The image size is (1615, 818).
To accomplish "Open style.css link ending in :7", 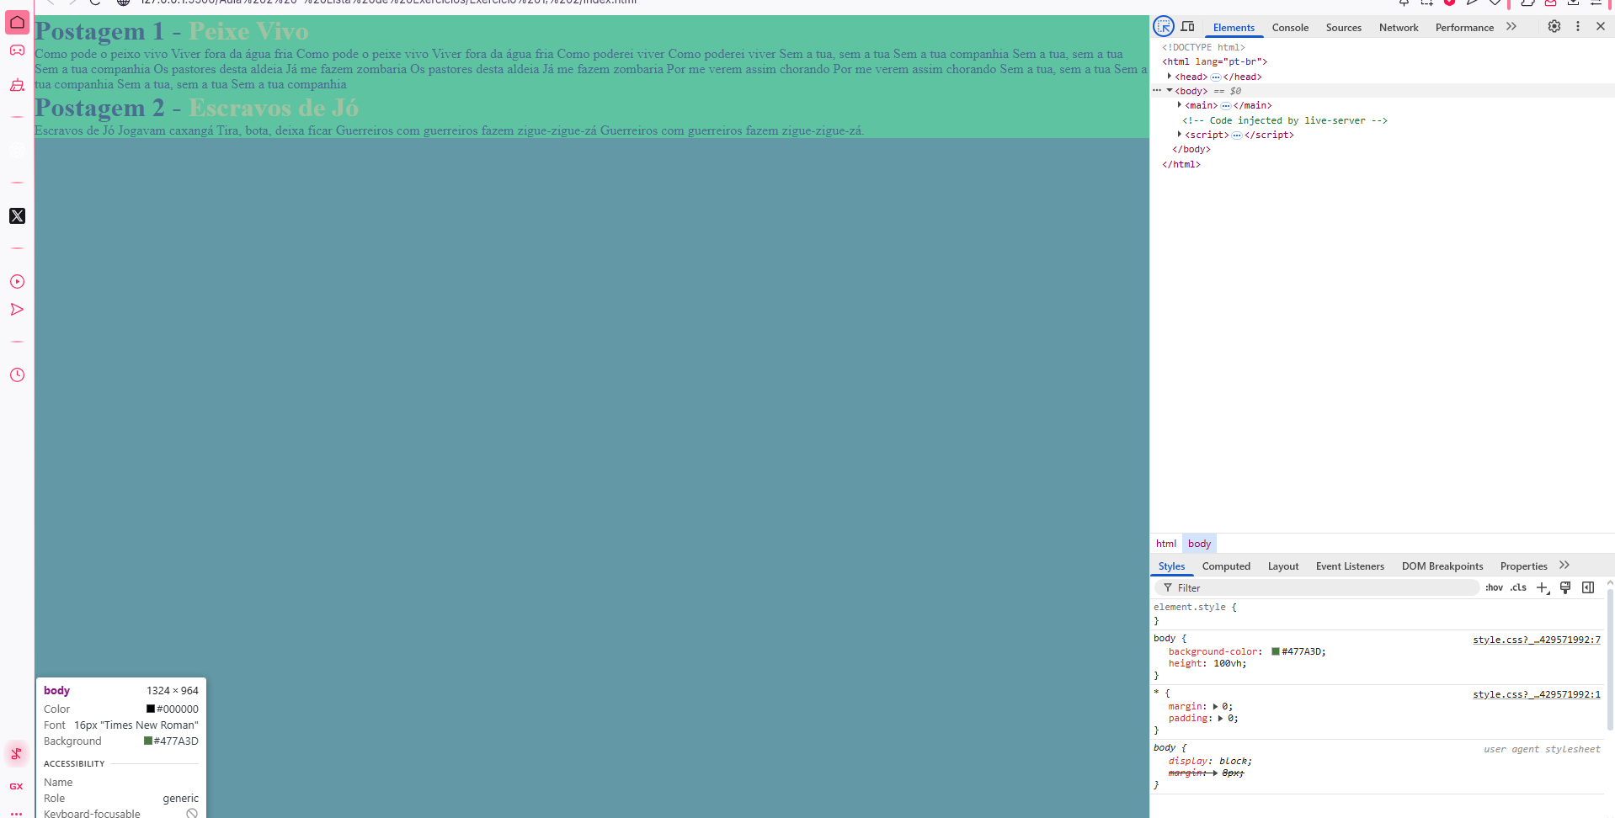I will [x=1536, y=640].
